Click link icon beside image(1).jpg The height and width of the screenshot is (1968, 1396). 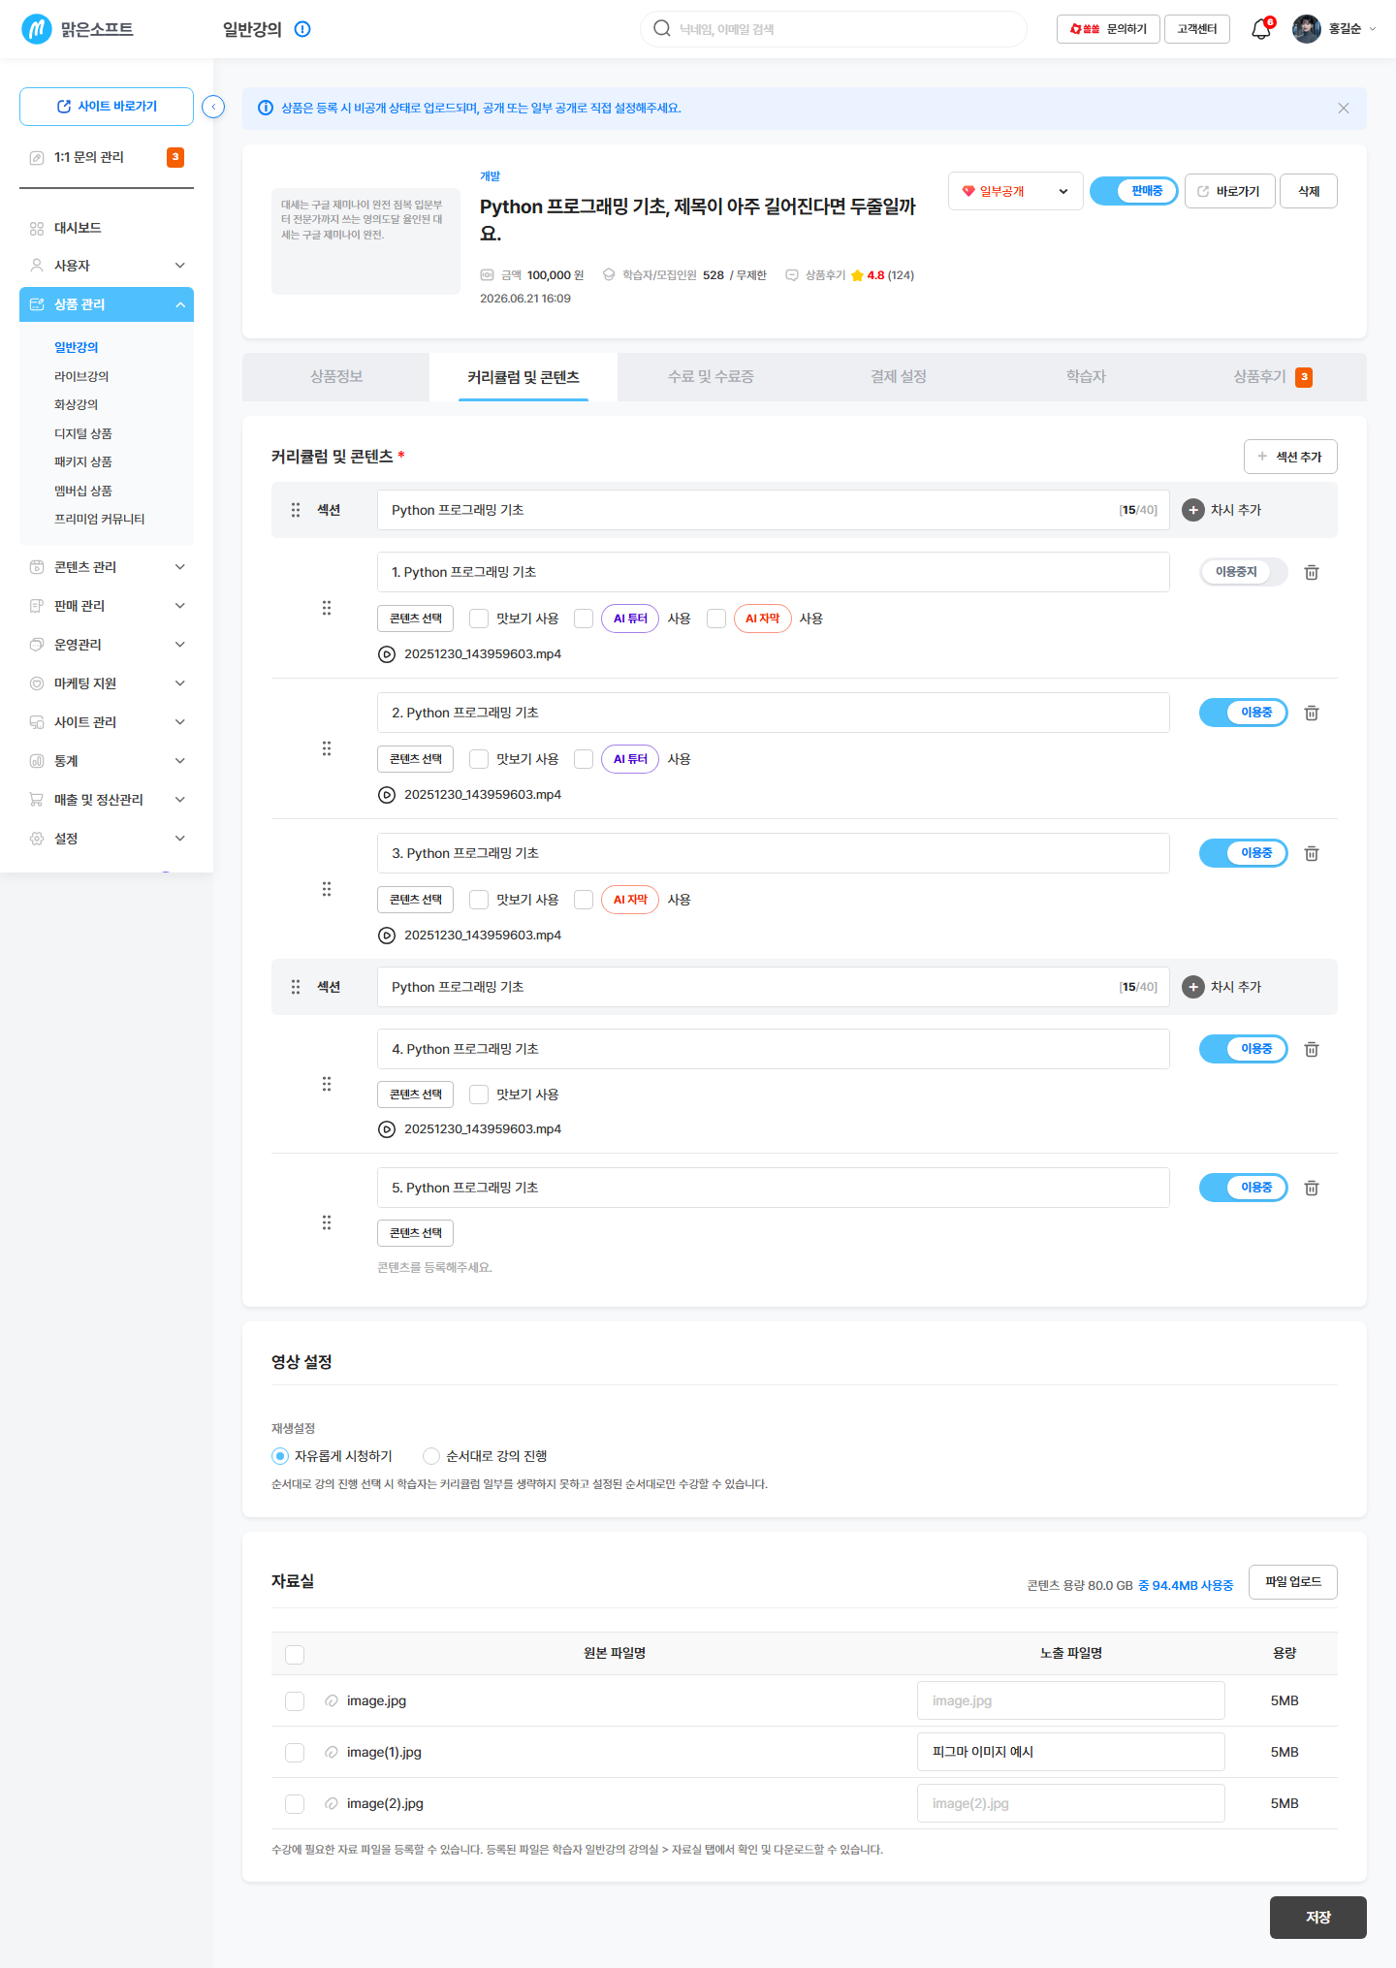pos(332,1753)
